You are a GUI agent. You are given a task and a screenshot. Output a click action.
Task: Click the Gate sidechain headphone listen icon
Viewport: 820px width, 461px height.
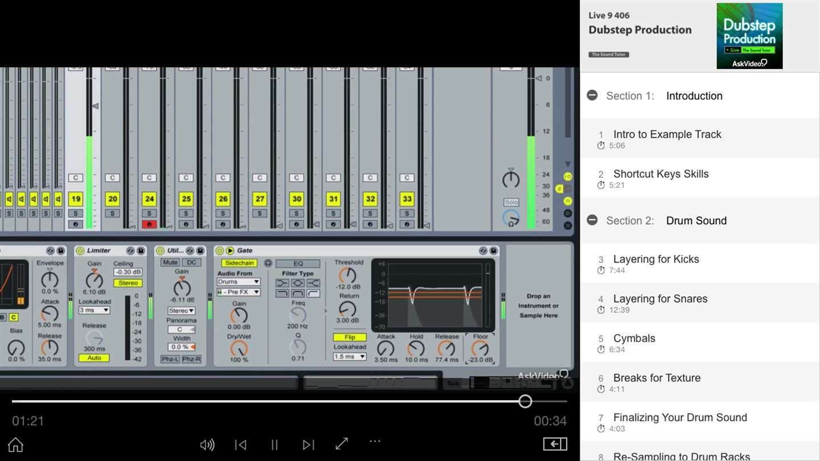tap(268, 264)
